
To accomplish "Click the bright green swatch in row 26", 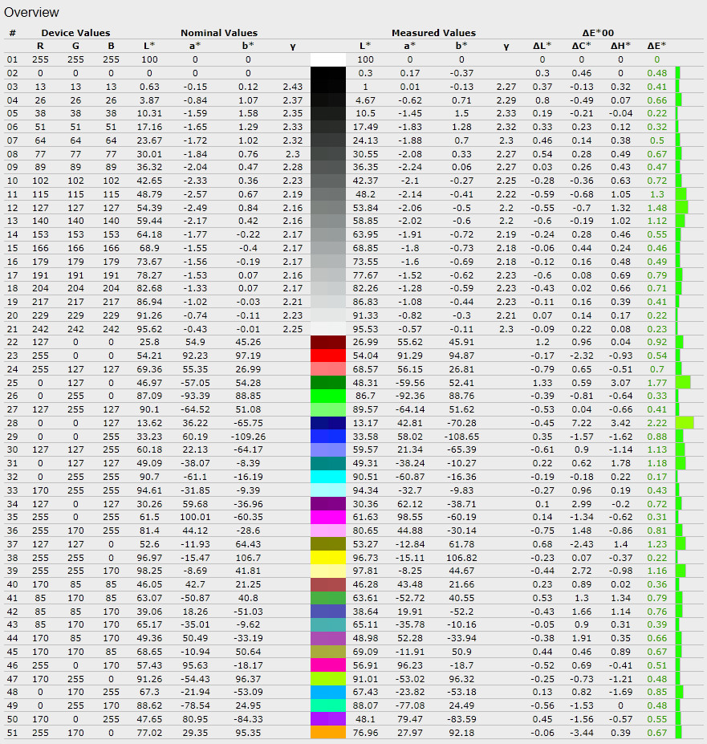I will point(328,396).
